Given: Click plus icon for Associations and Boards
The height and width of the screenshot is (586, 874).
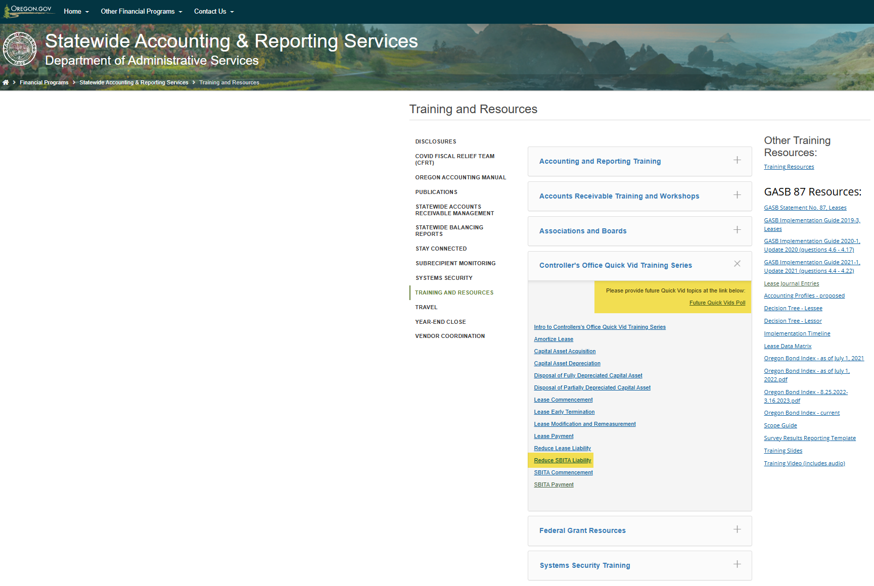Looking at the screenshot, I should click(737, 230).
